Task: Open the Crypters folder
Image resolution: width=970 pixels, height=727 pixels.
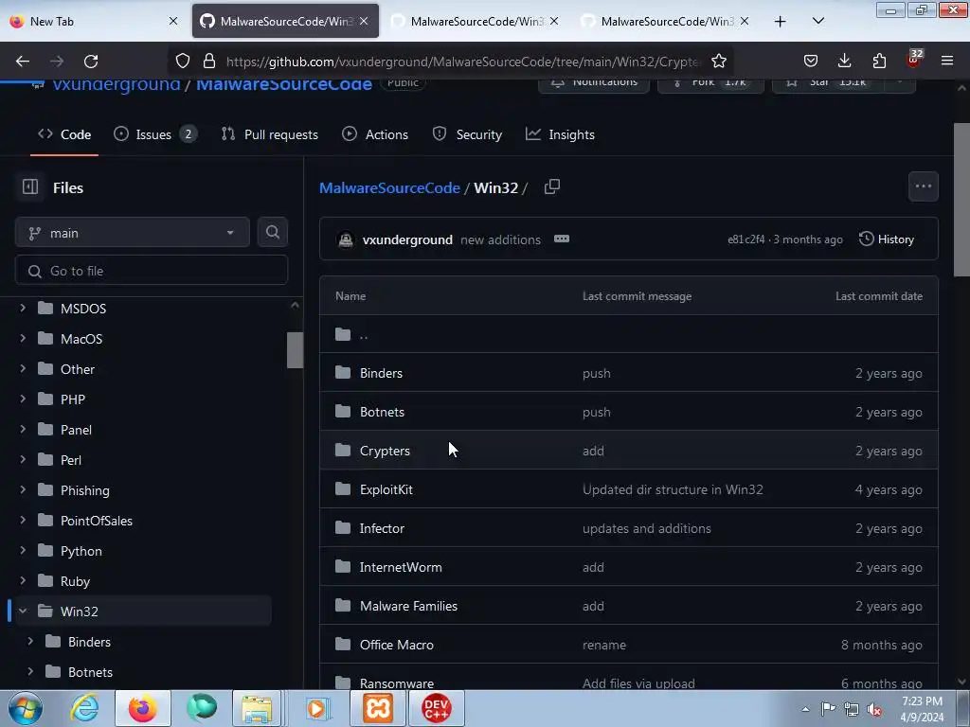Action: pyautogui.click(x=385, y=451)
